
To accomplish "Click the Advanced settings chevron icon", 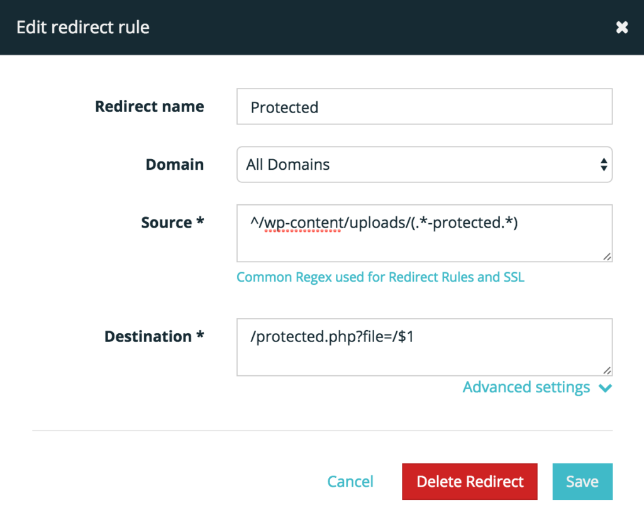I will click(605, 388).
